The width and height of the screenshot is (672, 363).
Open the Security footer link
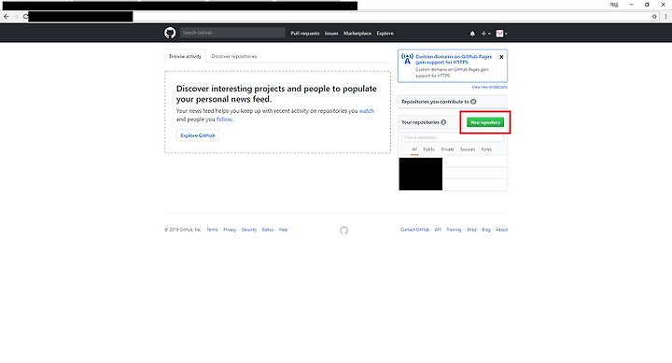tap(248, 230)
